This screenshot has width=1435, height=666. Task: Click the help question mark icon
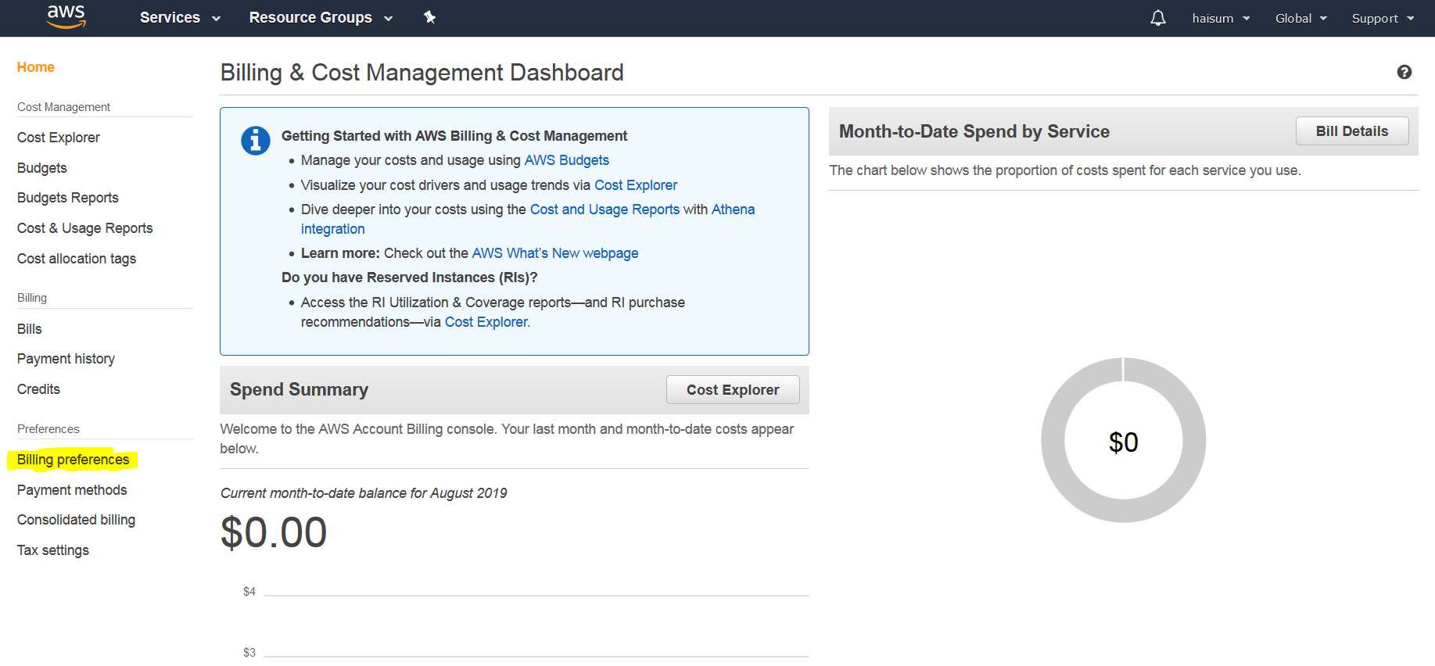[1405, 72]
